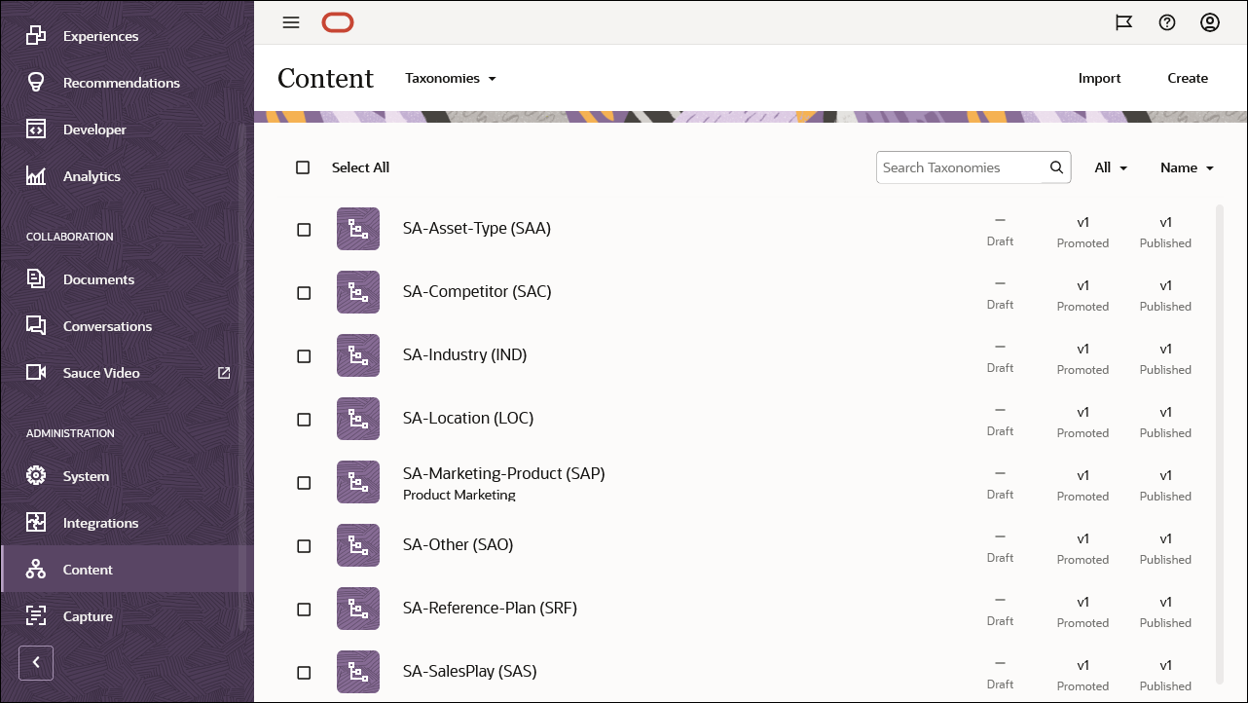Open the Developer section
Screen dimensions: 1248x703
click(x=94, y=129)
